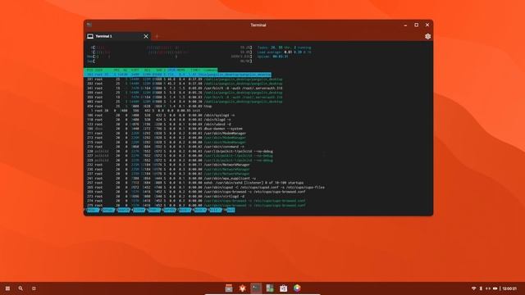This screenshot has width=525, height=295.
Task: Click the Terminal icon on taskbar
Action: point(256,288)
